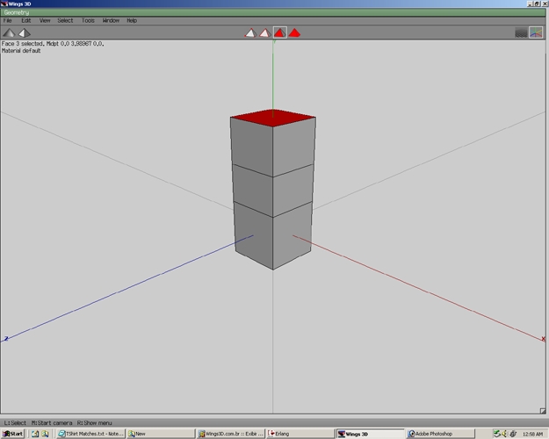The image size is (549, 439).
Task: Click the first system tray icon
Action: (497, 434)
